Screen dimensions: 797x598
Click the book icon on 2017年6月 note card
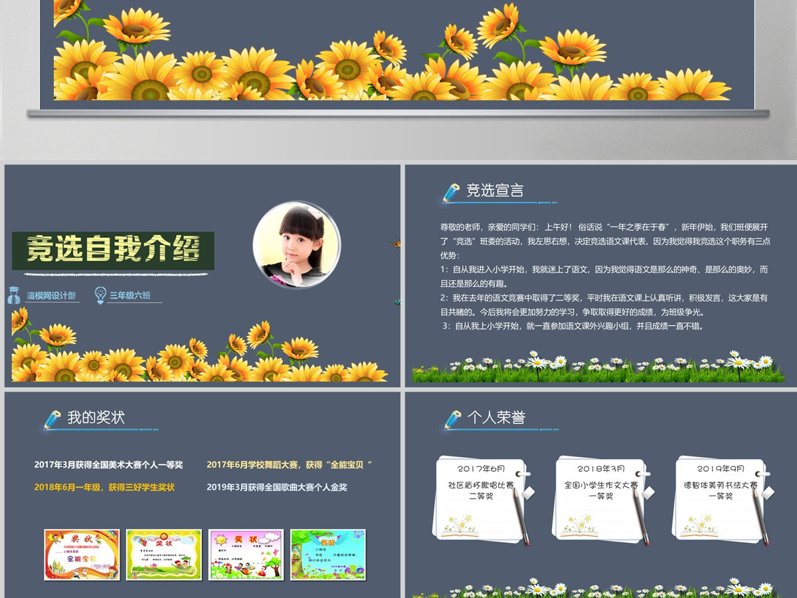click(x=460, y=526)
